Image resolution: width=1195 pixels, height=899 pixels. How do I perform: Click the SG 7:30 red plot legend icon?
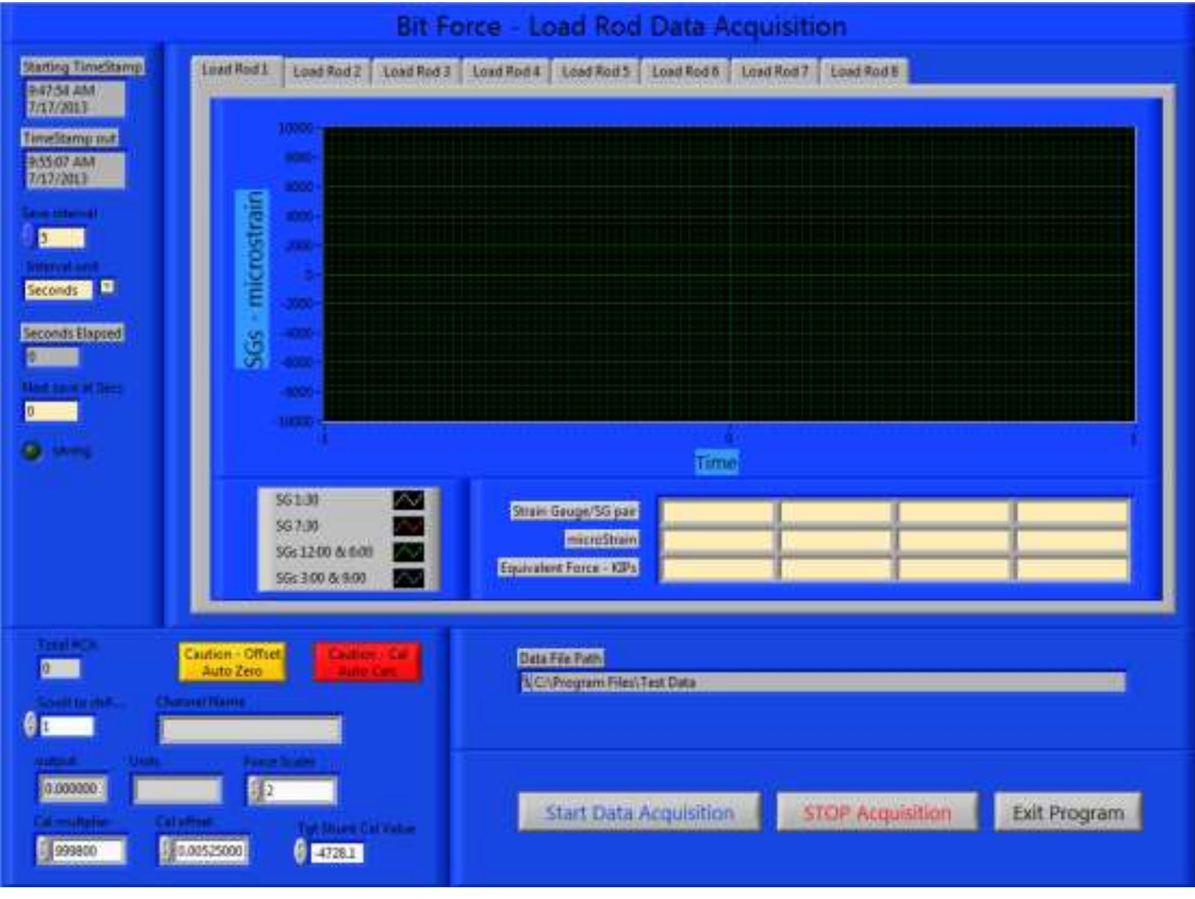coord(408,526)
